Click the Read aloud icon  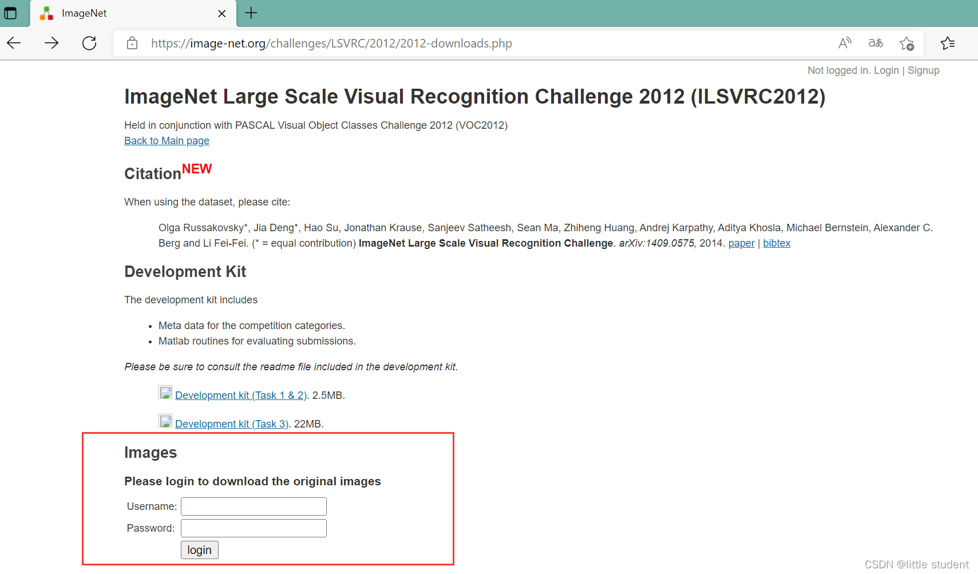point(845,43)
